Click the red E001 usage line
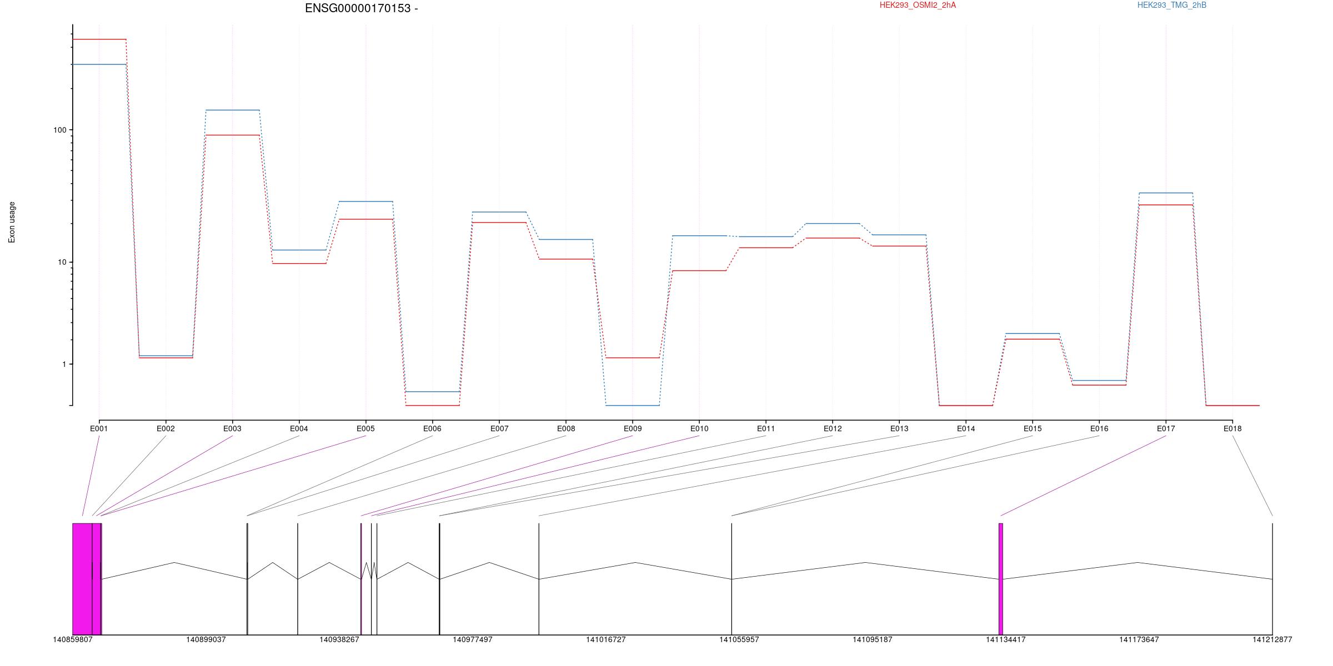 (99, 39)
